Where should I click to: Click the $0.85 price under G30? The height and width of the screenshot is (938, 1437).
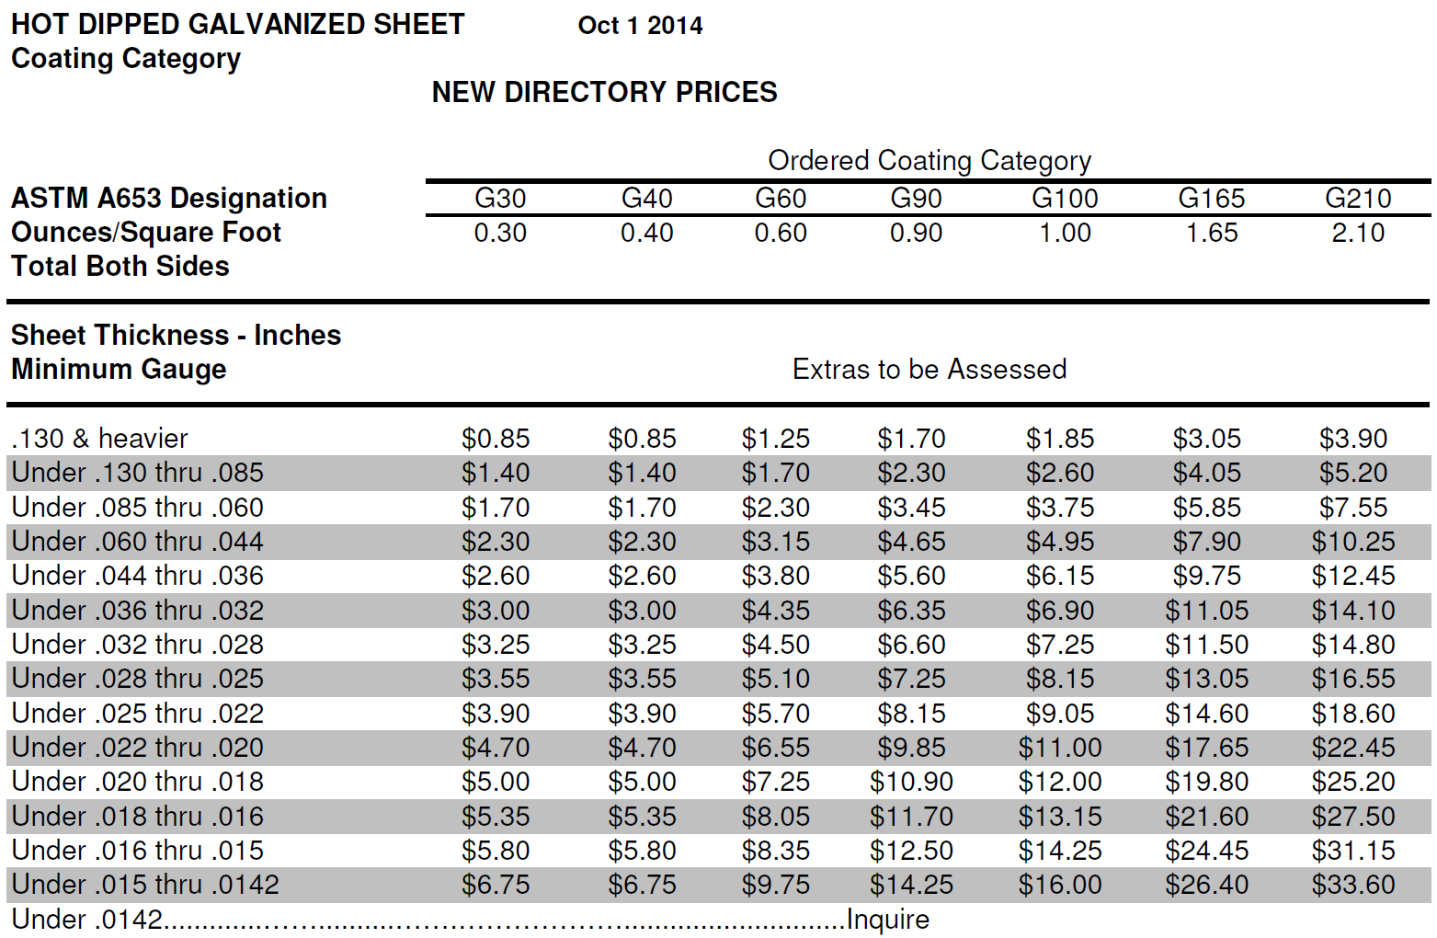point(496,439)
